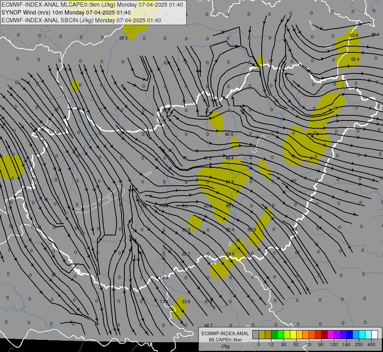
Task: Click legend tick label 90
Action: [321, 345]
